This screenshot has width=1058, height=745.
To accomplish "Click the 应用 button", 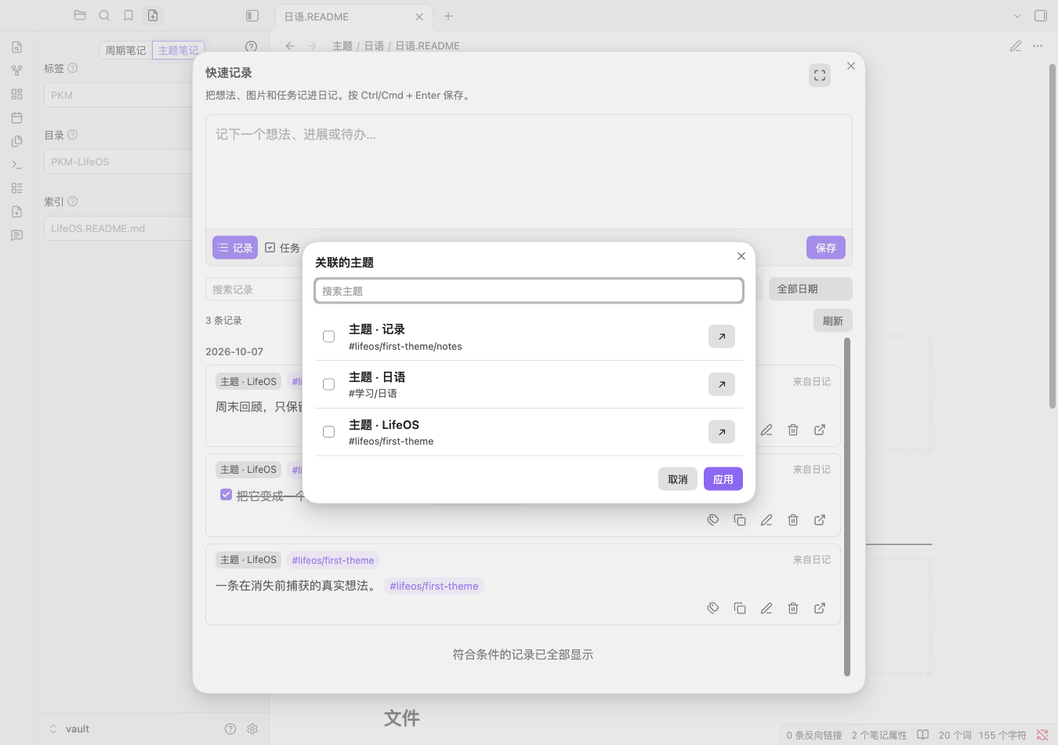I will [x=723, y=479].
